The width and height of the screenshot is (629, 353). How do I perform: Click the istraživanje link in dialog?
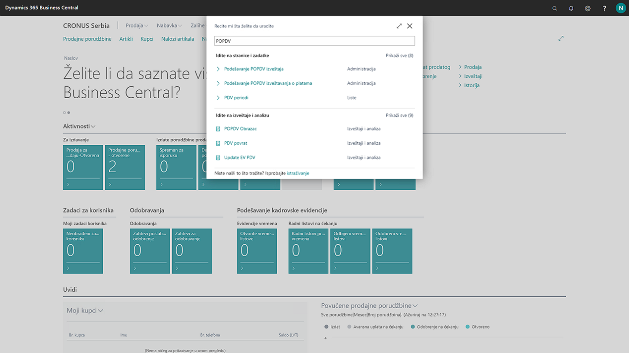coord(298,173)
